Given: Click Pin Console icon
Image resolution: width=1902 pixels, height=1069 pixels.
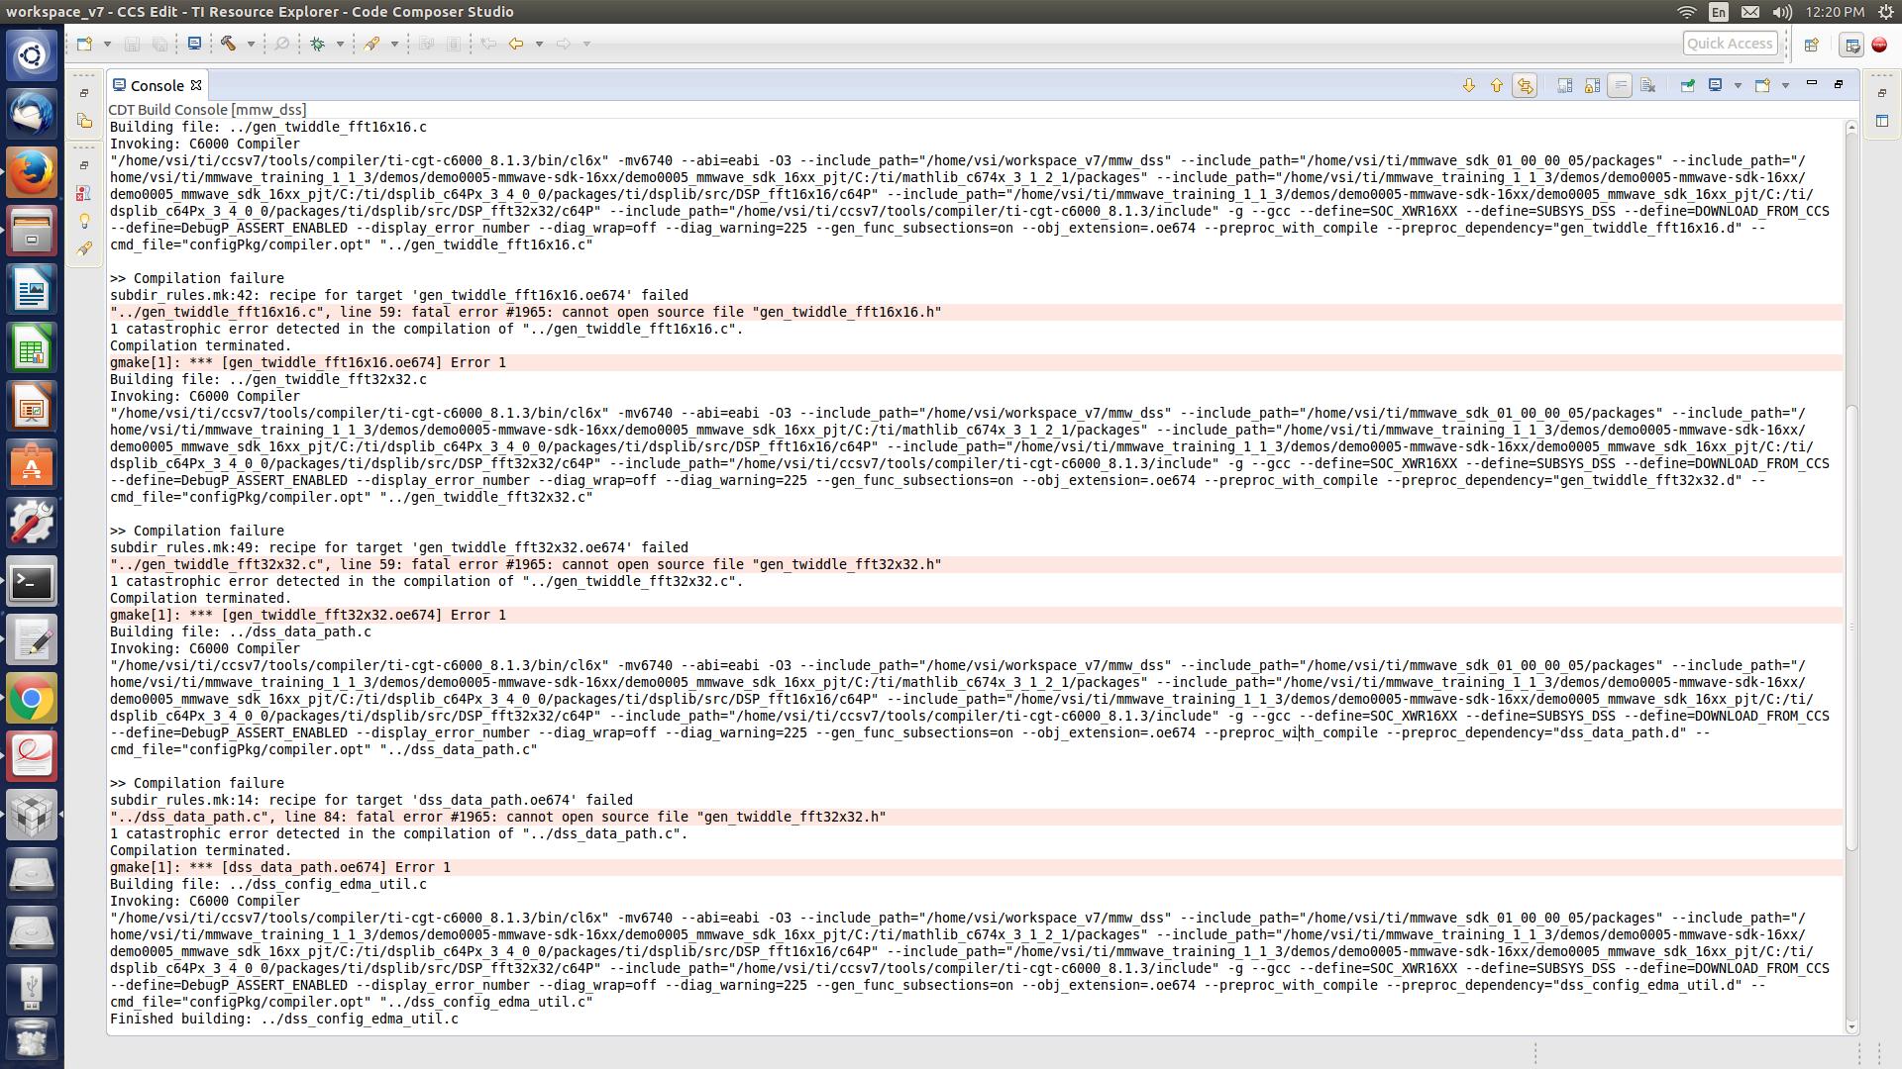Looking at the screenshot, I should tap(1687, 85).
